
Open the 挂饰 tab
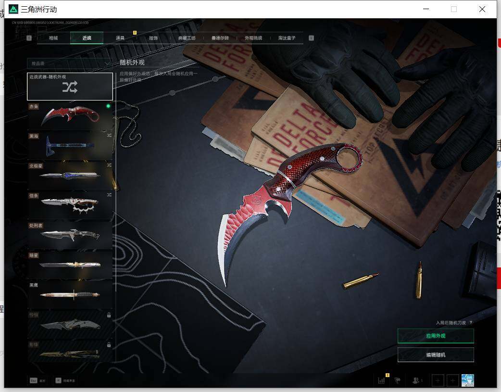coord(153,38)
